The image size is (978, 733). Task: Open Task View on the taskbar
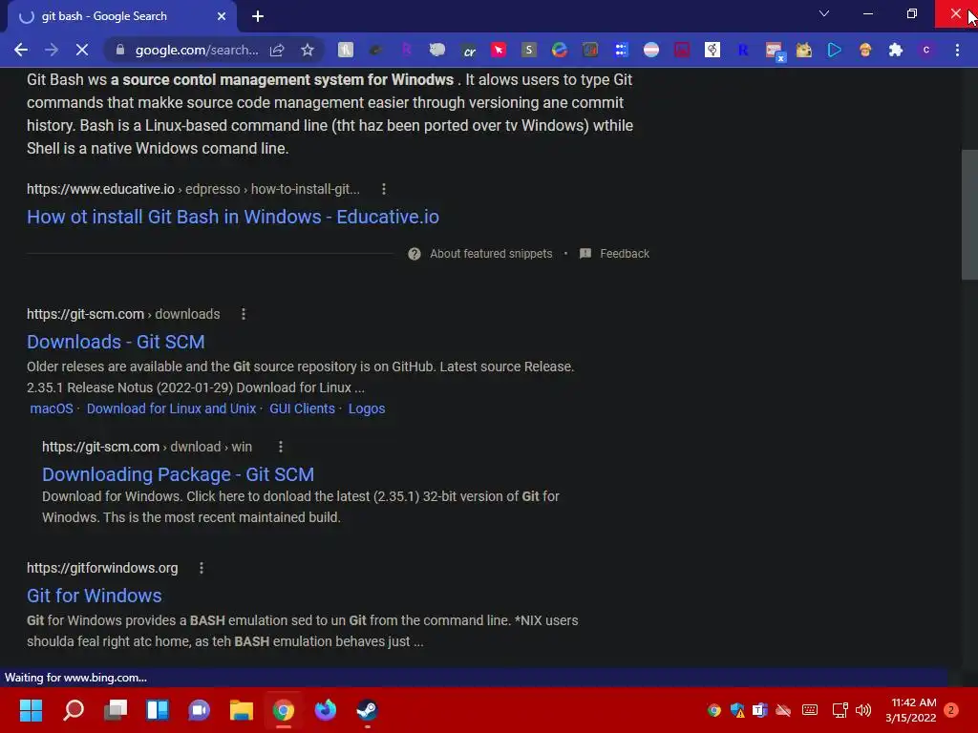coord(116,710)
